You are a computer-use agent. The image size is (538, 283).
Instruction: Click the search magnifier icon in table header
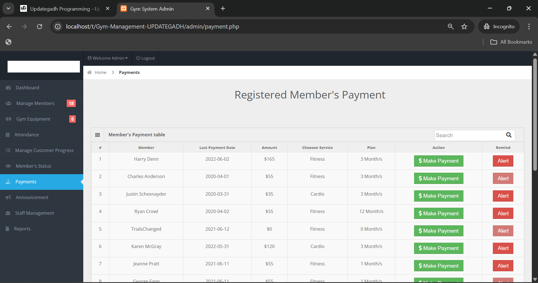click(x=509, y=135)
